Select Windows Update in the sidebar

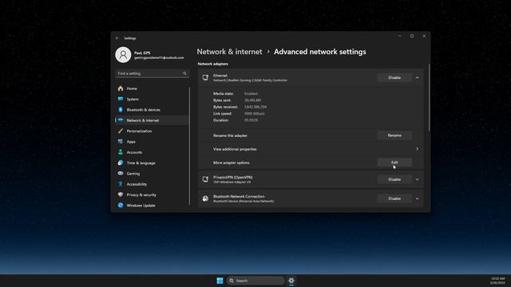click(153, 206)
